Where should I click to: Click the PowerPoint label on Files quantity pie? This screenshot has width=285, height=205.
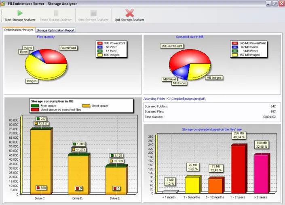pos(68,48)
